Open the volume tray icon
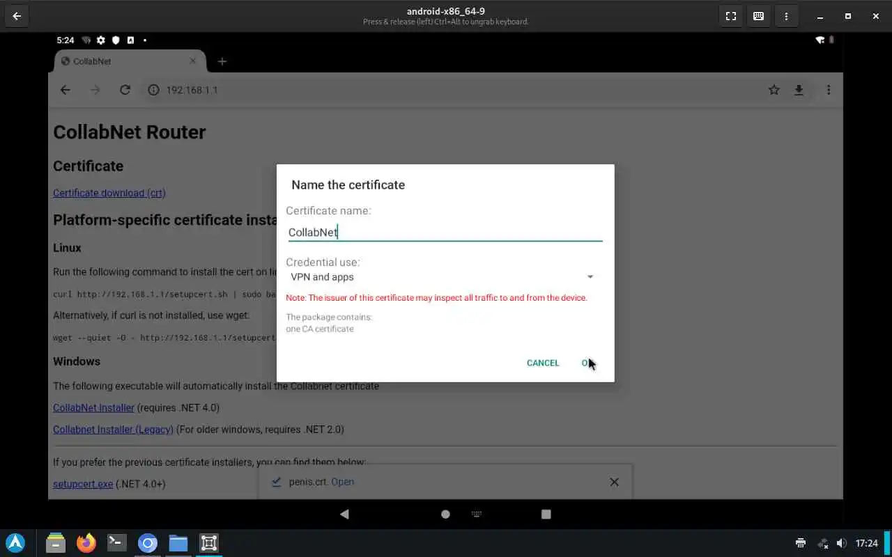This screenshot has height=557, width=892. point(841,543)
